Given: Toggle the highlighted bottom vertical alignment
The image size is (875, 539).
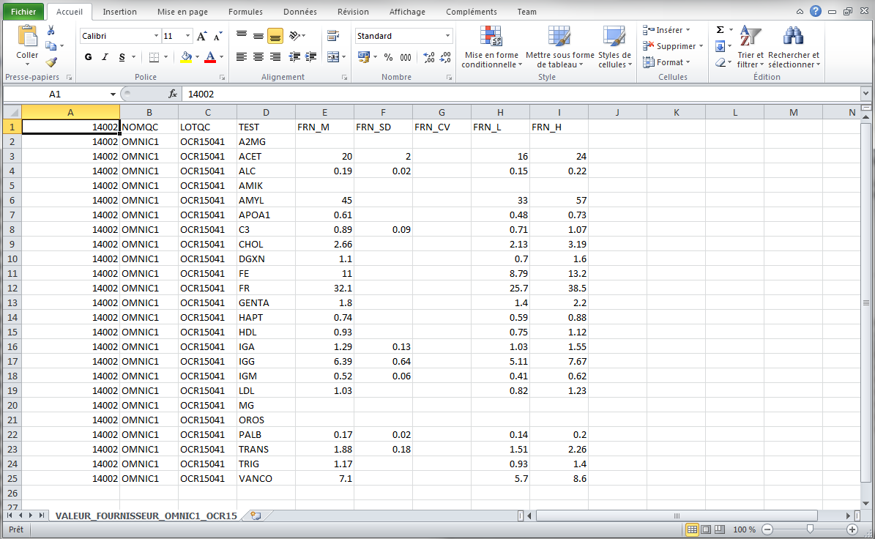Looking at the screenshot, I should 275,36.
